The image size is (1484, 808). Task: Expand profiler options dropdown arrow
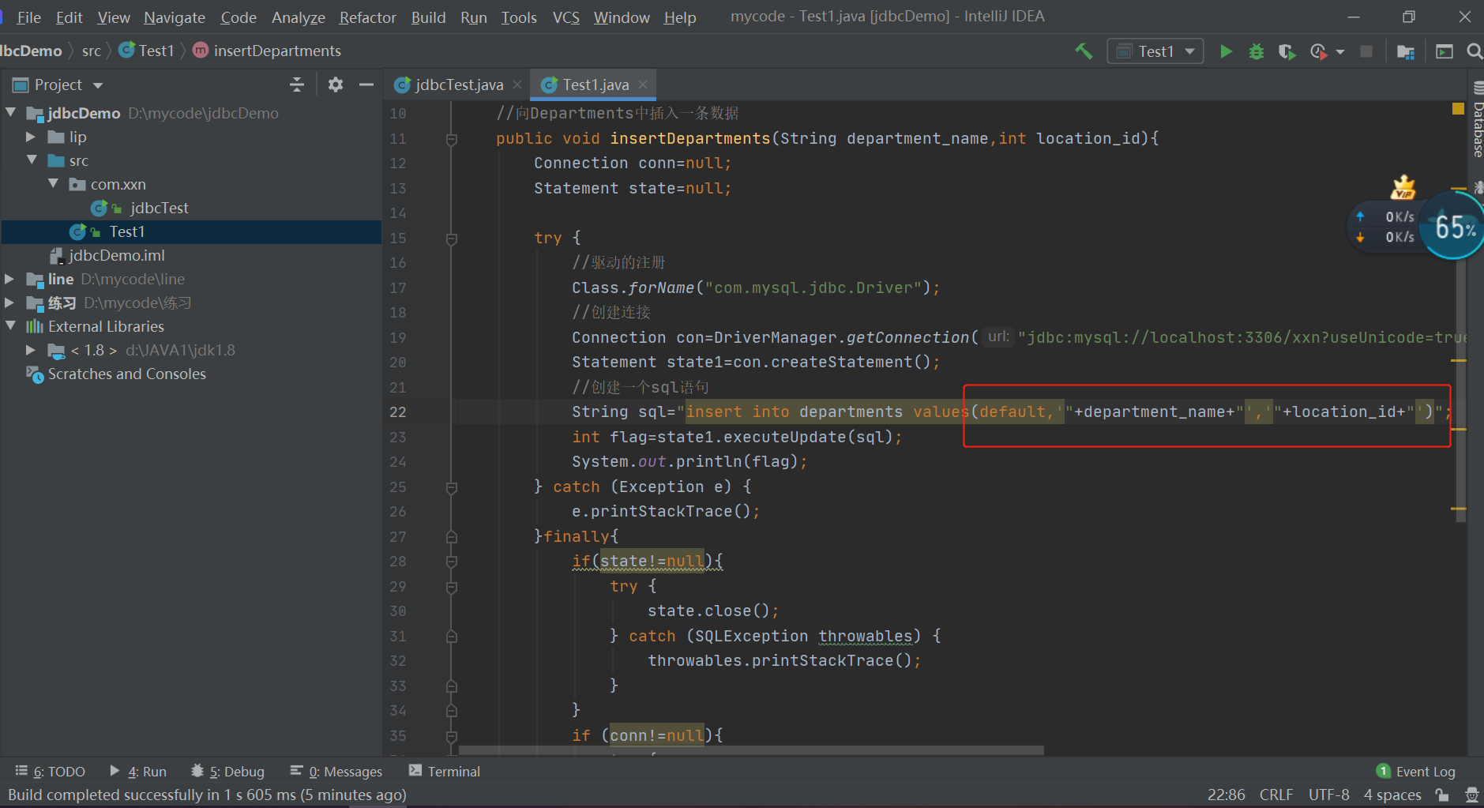click(x=1340, y=52)
